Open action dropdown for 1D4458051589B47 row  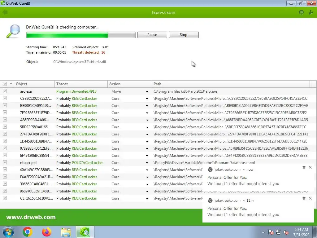tap(147, 141)
